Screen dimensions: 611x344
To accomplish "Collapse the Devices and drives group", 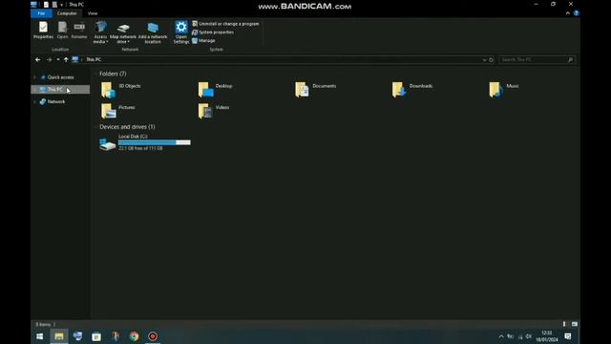I will (95, 127).
